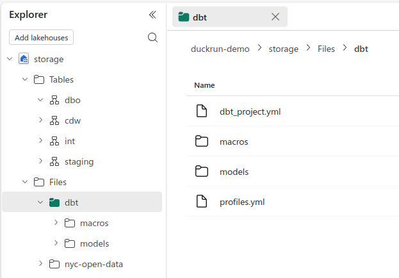Select nyc-open-data label in tree
Screen dimensions: 399x278
point(94,265)
